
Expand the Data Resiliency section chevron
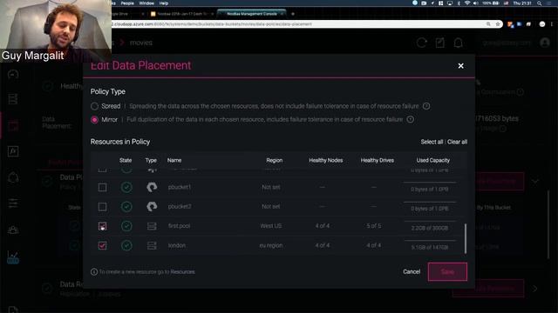point(534,289)
